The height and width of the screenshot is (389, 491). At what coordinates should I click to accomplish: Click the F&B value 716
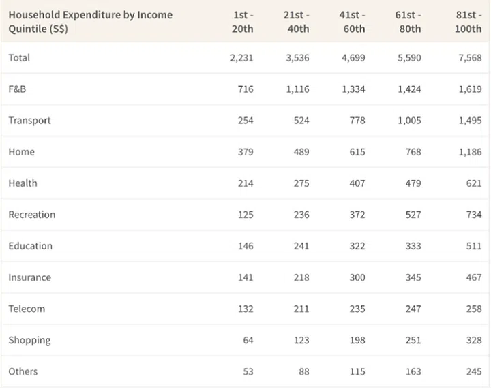(245, 89)
